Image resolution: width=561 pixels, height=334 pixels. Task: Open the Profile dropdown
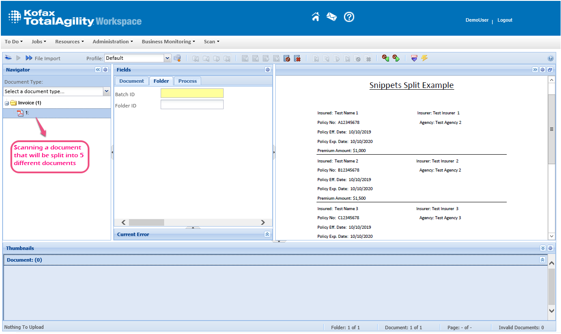pyautogui.click(x=168, y=58)
